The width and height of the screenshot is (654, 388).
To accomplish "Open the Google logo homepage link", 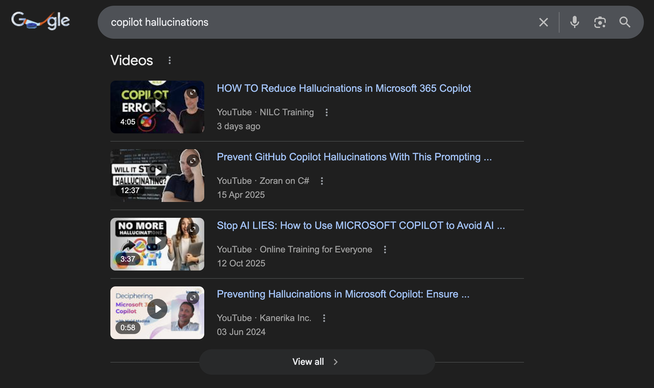I will (40, 21).
